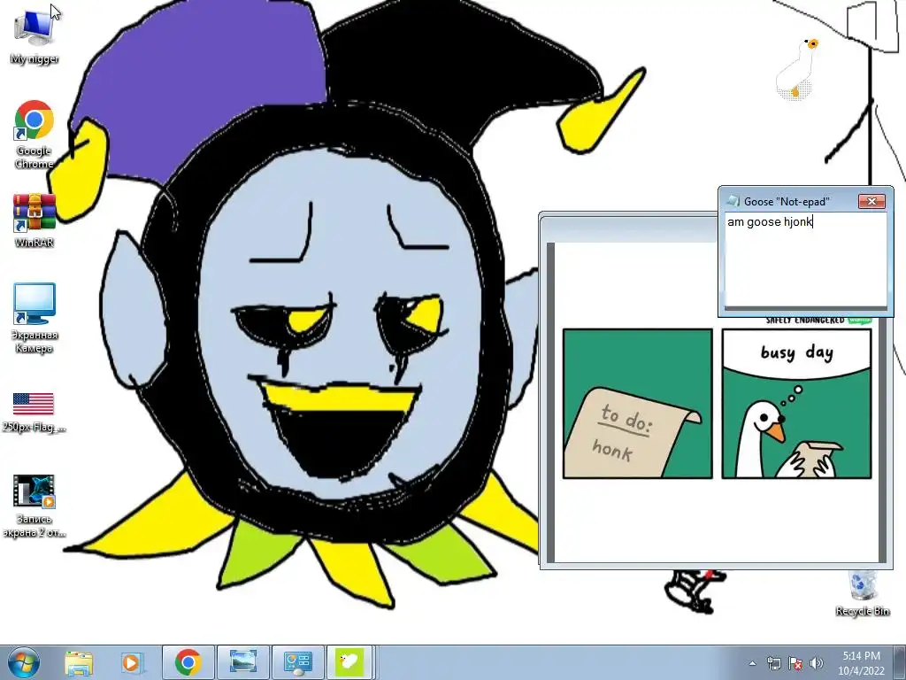Open the Recycle Bin icon
906x680 pixels.
point(862,593)
